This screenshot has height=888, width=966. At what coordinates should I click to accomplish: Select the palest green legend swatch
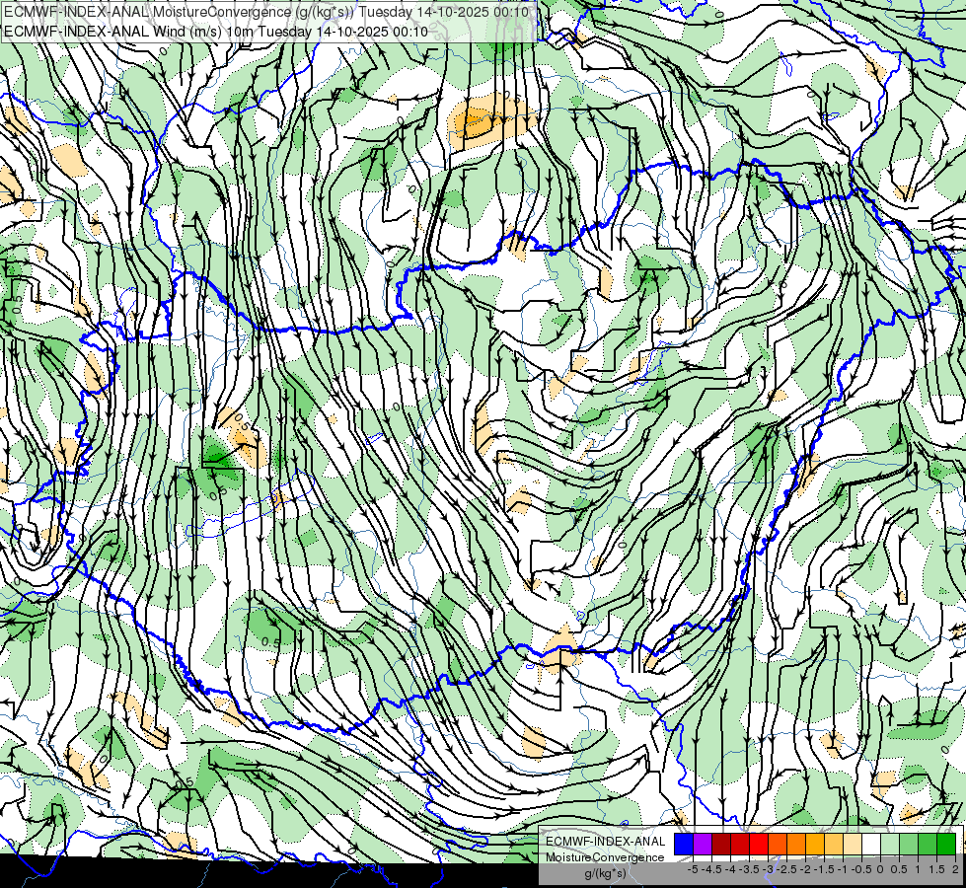pos(890,845)
